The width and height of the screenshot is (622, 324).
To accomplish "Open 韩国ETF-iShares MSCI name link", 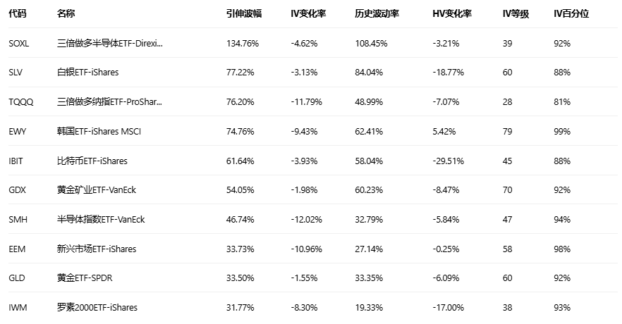I will click(x=99, y=131).
